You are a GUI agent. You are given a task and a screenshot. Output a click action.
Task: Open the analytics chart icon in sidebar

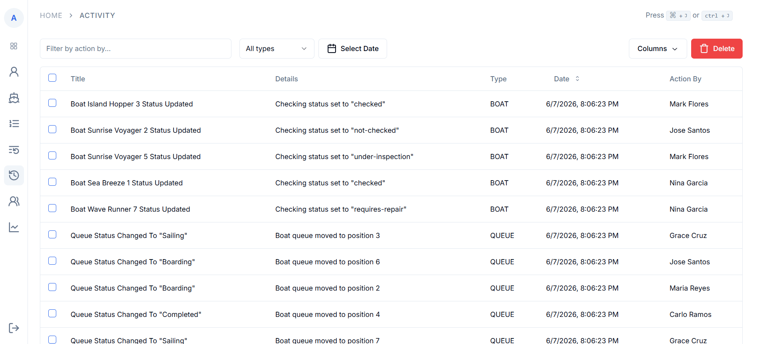14,227
